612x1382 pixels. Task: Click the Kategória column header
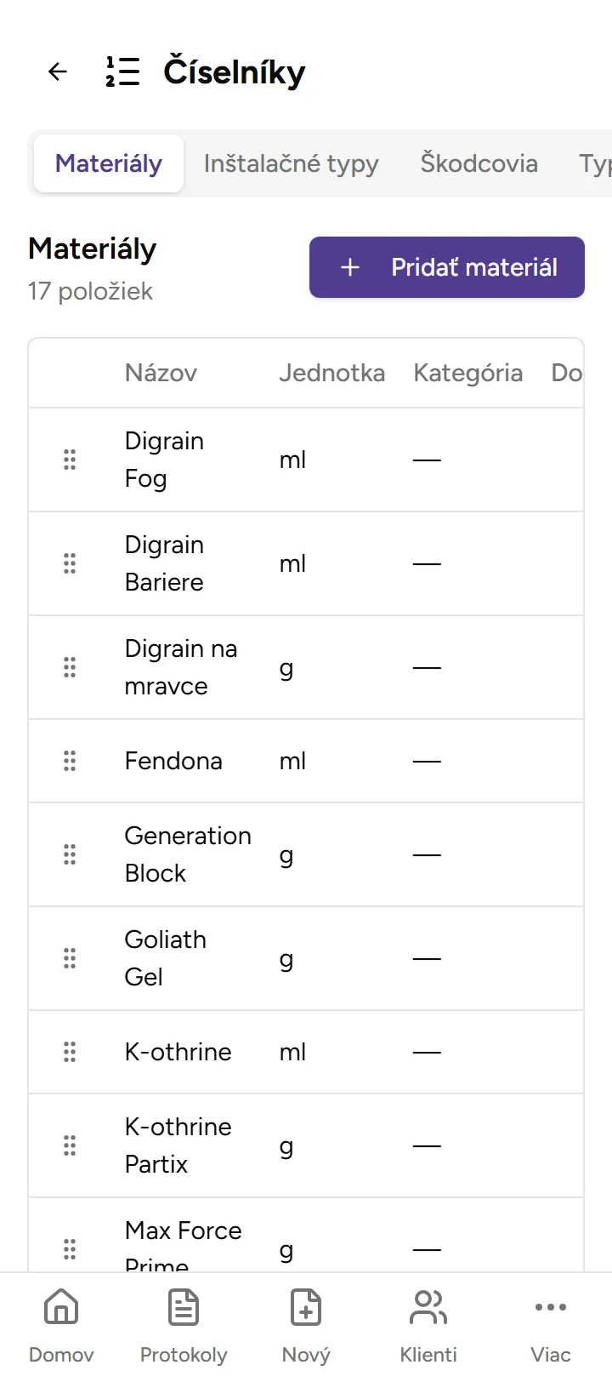pyautogui.click(x=467, y=373)
